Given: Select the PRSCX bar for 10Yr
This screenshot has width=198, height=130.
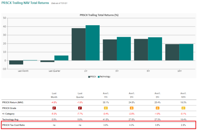Looking at the screenshot, I should pyautogui.click(x=172, y=52).
